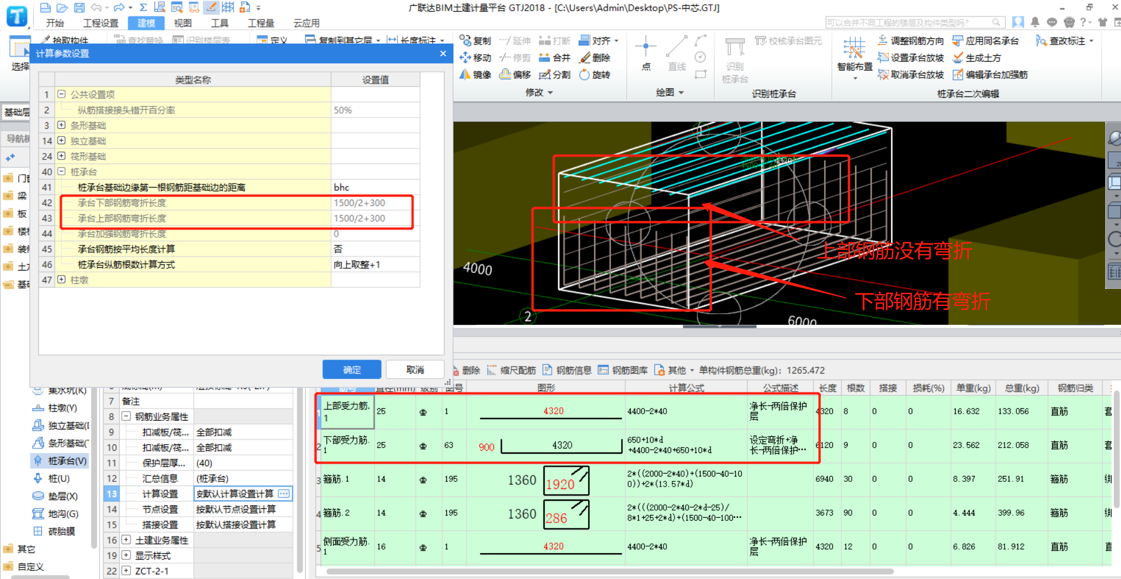Image resolution: width=1121 pixels, height=579 pixels.
Task: Switch to the 工程量 ribbon tab
Action: [261, 23]
